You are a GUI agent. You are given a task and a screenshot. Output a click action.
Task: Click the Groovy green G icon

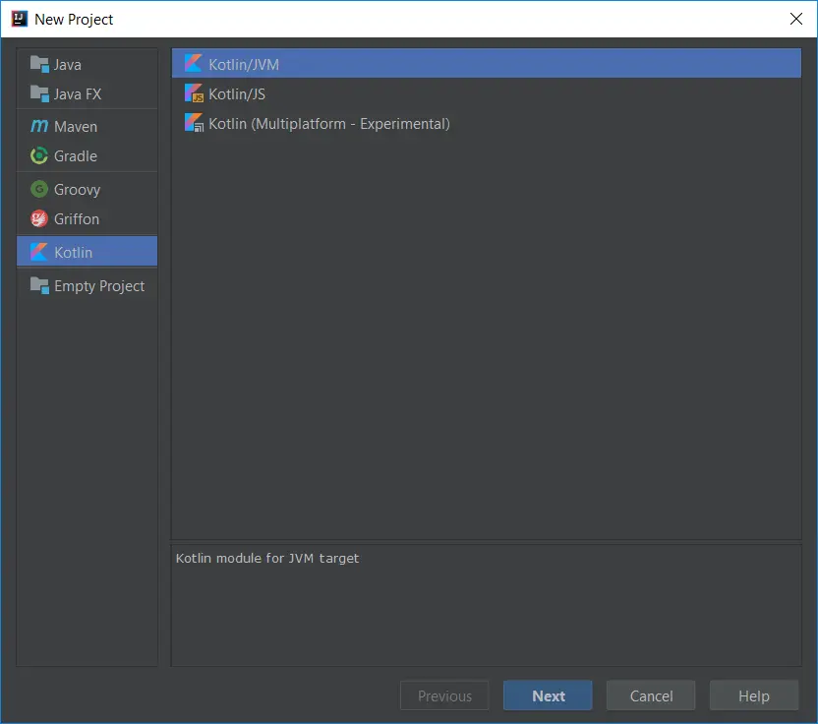click(x=39, y=189)
